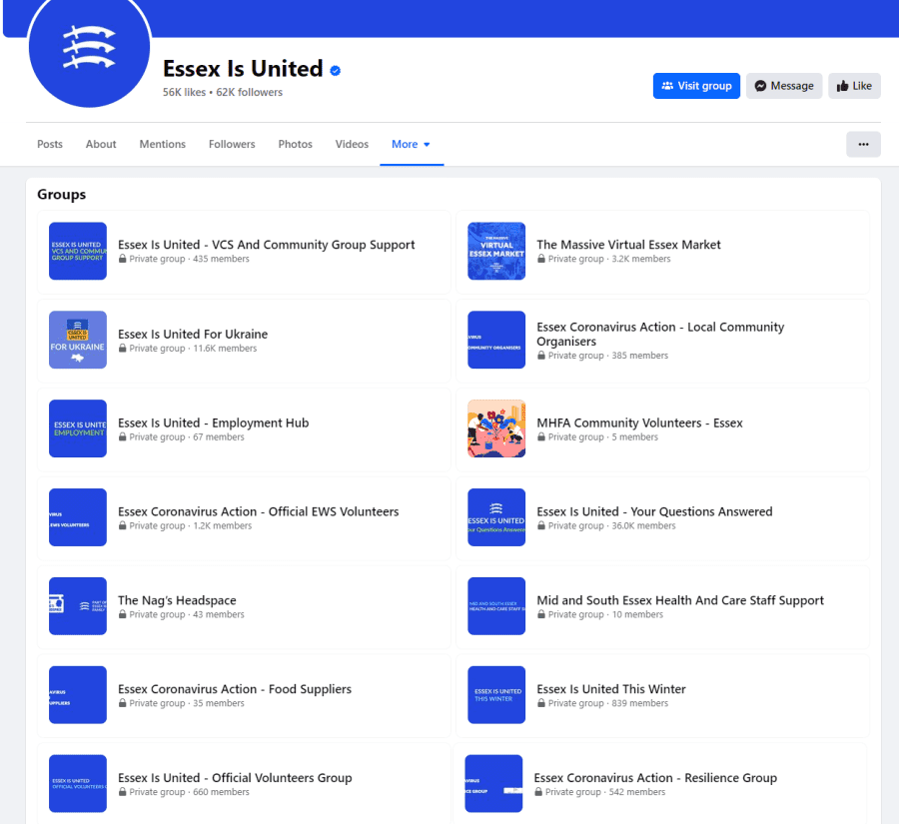899x824 pixels.
Task: Open Essex Is United - Your Questions Answered
Action: pos(654,511)
